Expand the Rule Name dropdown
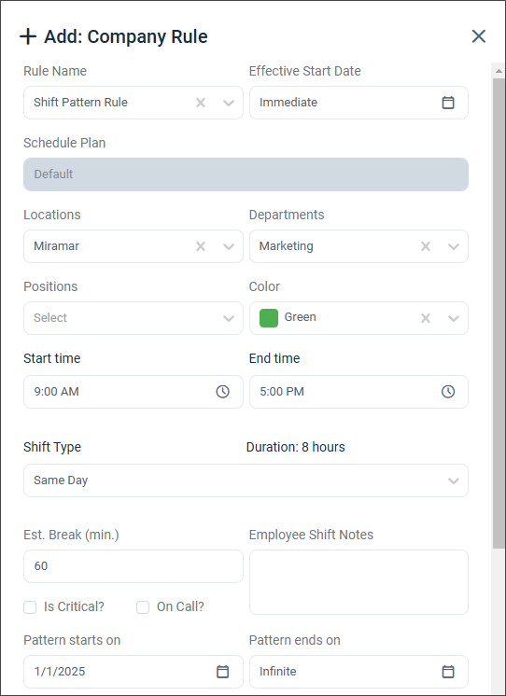The image size is (506, 696). click(x=229, y=103)
